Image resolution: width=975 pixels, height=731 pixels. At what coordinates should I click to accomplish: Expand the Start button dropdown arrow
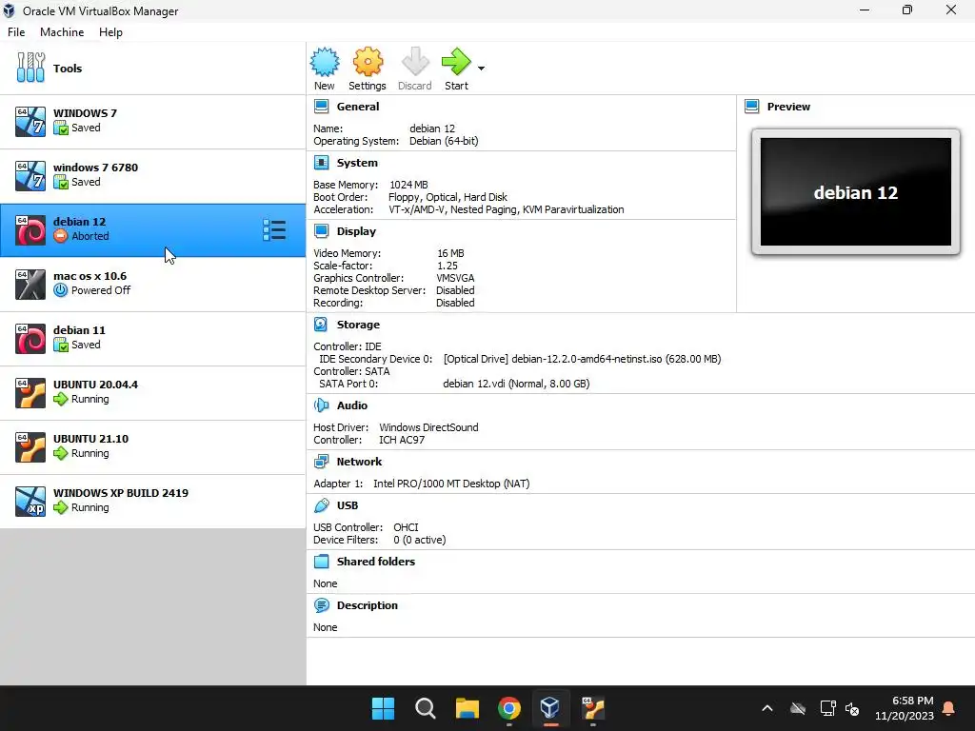click(481, 69)
